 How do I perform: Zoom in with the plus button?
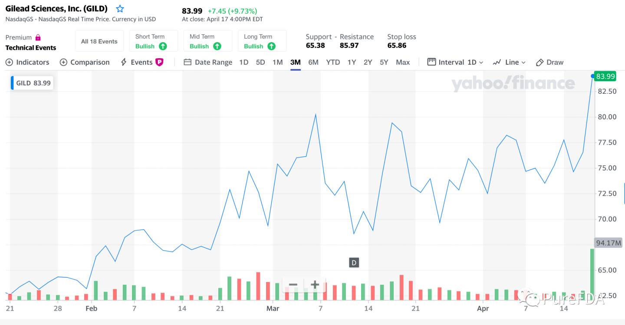[315, 285]
